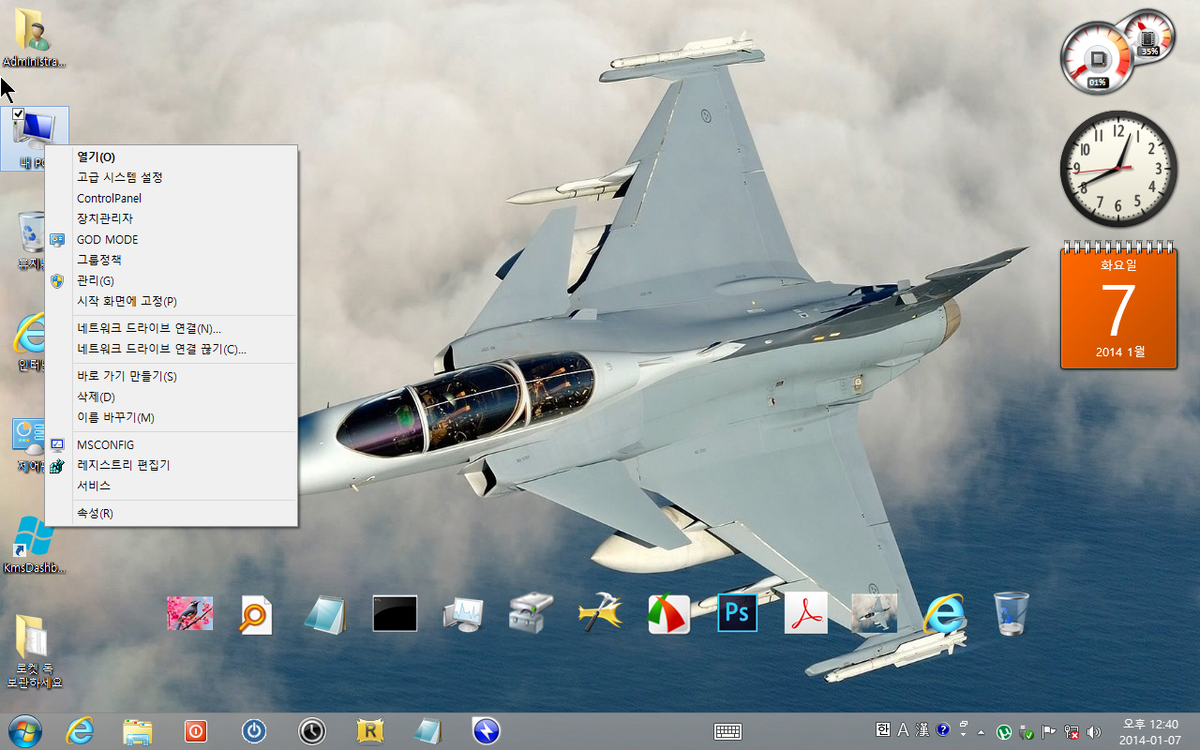
Task: Click the 漢 Hanja conversion button
Action: pyautogui.click(x=922, y=729)
